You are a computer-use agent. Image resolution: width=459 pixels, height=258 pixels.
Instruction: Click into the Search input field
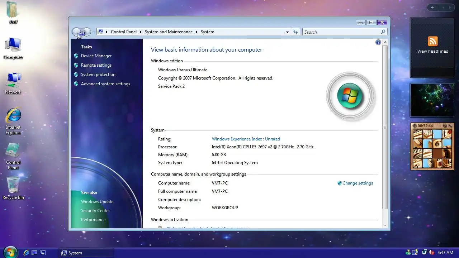coord(341,32)
